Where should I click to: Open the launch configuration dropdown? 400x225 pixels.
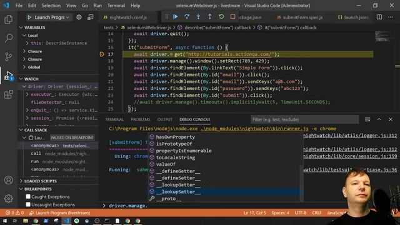point(52,17)
